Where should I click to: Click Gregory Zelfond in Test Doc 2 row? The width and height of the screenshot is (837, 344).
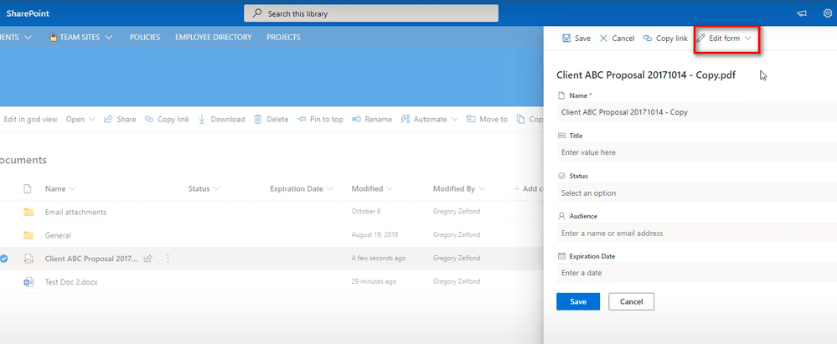pos(457,281)
